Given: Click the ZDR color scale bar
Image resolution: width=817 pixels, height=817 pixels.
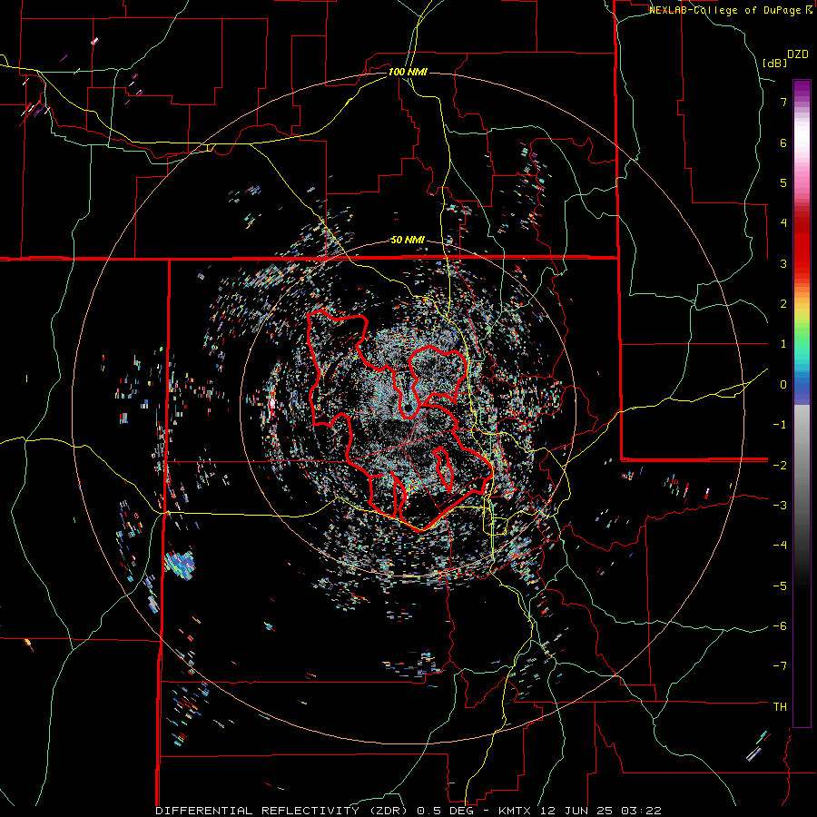Looking at the screenshot, I should (802, 403).
